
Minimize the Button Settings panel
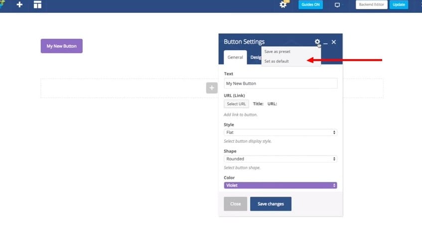(x=325, y=43)
